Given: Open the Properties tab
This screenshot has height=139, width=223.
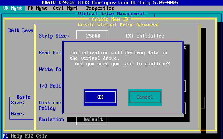Looking at the screenshot, I should [x=100, y=8].
